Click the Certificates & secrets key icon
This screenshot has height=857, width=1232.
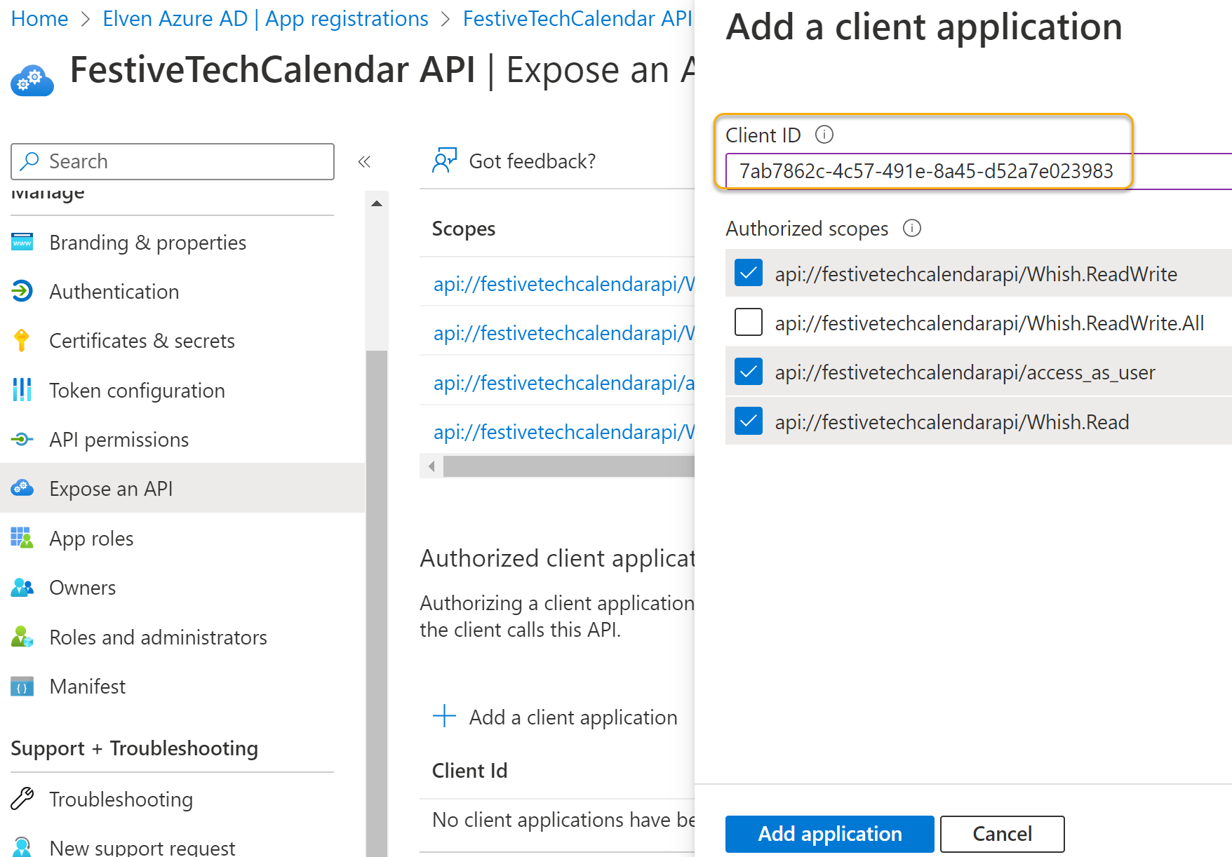(22, 341)
